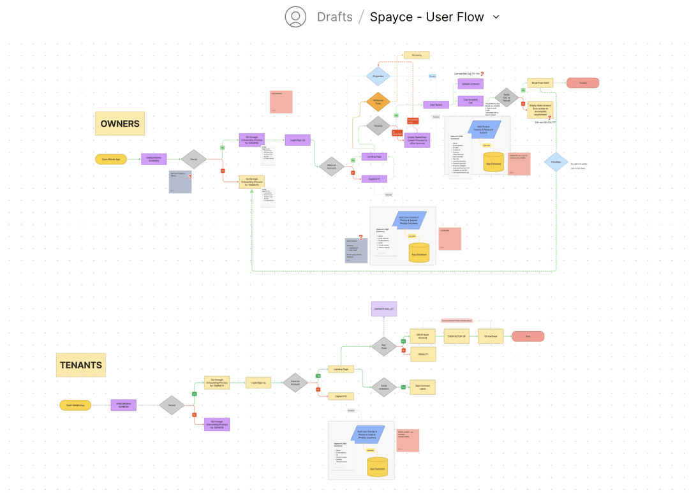This screenshot has height=493, width=689.
Task: Select the '3rd party' box
Action: tap(417, 55)
